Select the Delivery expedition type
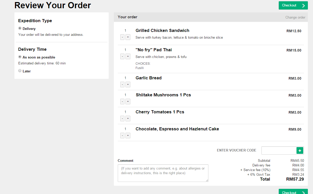 [20, 28]
